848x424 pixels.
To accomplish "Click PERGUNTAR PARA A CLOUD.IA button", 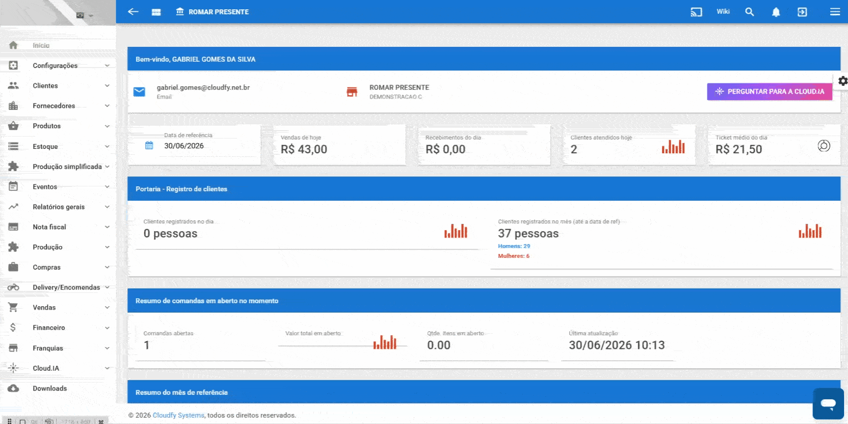I will (x=770, y=92).
